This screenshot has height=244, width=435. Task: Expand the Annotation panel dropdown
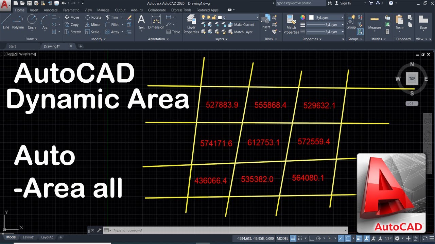pos(158,39)
